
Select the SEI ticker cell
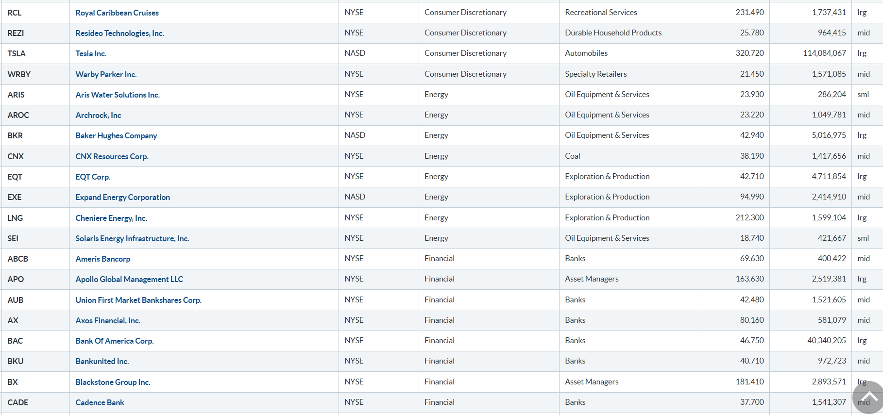(35, 238)
